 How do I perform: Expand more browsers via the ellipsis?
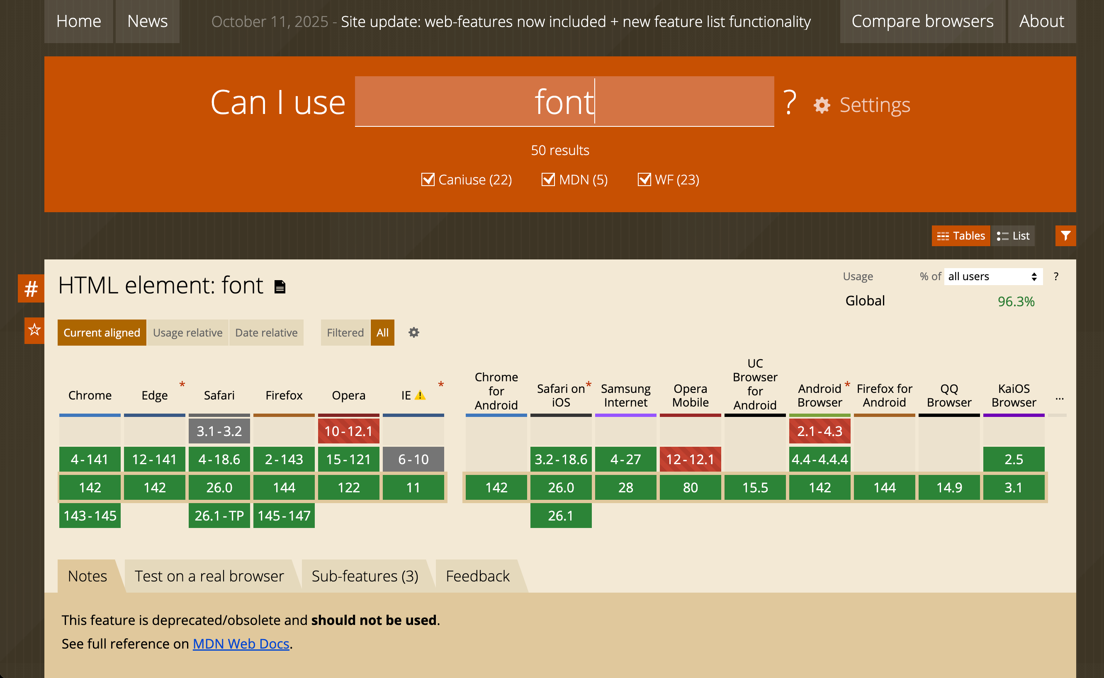[1059, 398]
